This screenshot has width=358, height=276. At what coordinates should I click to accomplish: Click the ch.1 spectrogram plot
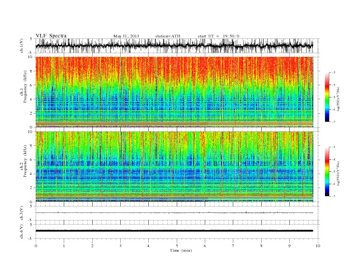(174, 92)
